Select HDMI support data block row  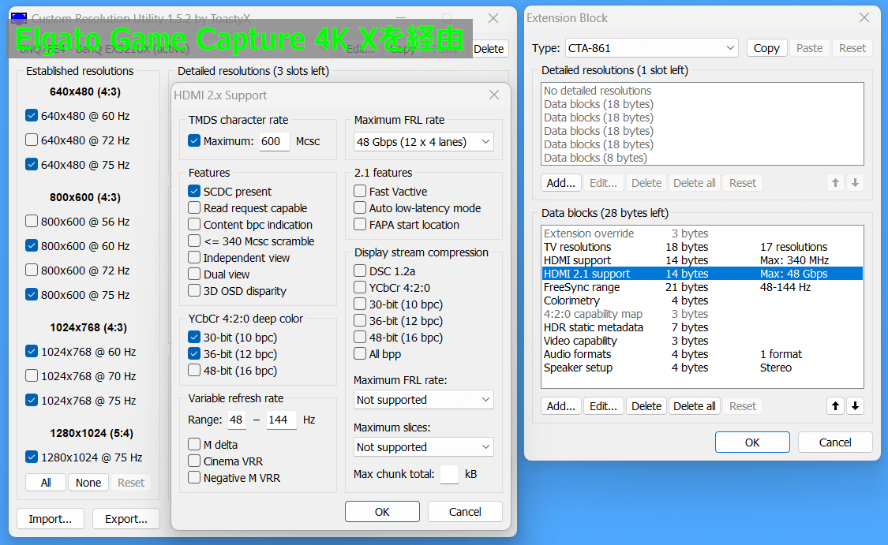[x=703, y=260]
